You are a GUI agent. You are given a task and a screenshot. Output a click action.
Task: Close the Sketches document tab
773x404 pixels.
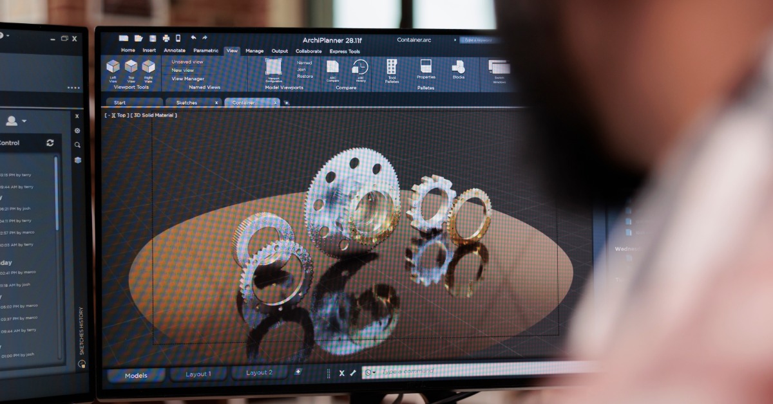[216, 102]
